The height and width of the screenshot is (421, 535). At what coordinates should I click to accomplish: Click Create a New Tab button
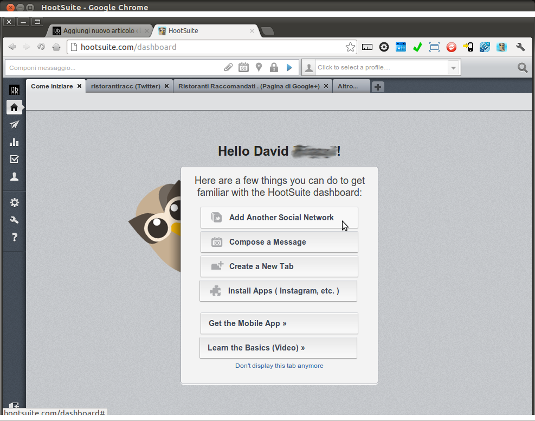click(279, 266)
